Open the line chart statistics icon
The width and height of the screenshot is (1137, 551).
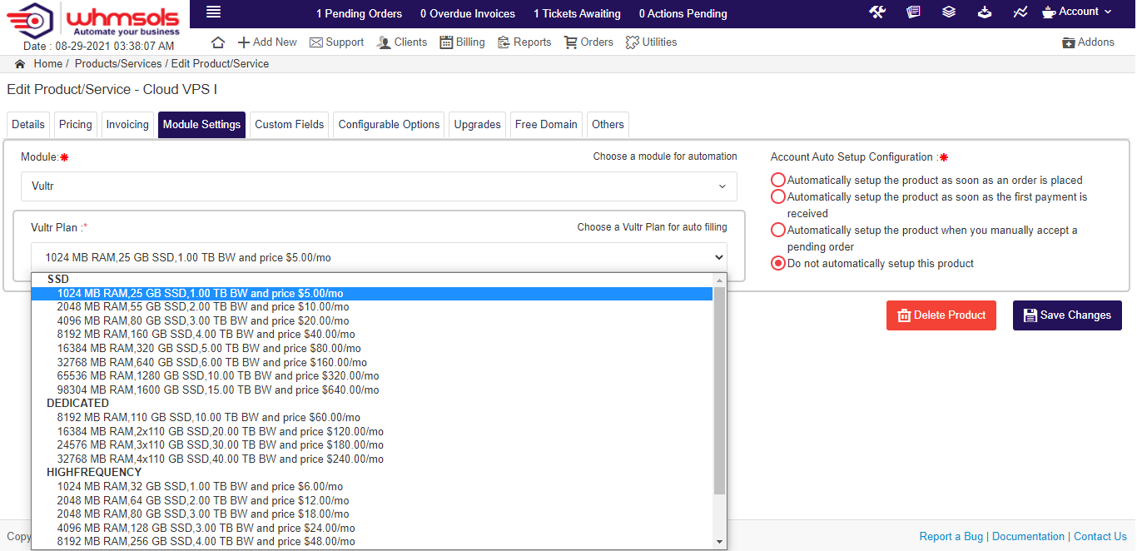1020,12
